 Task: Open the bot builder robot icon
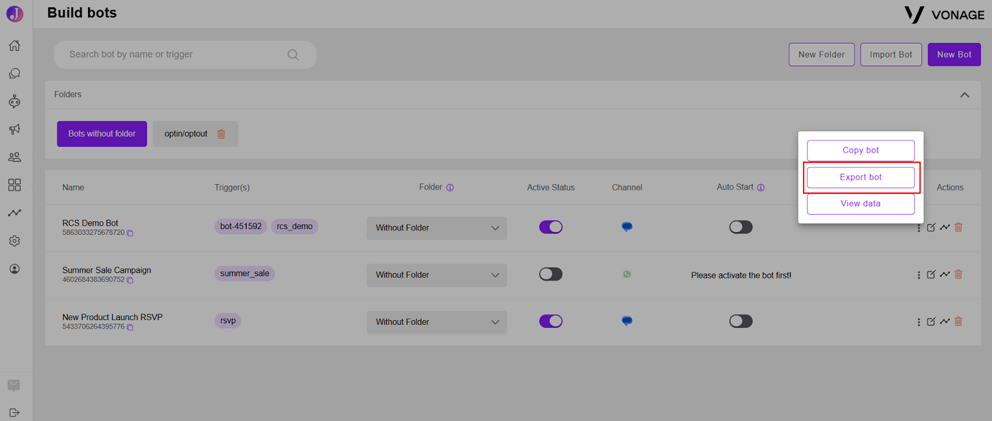[14, 101]
